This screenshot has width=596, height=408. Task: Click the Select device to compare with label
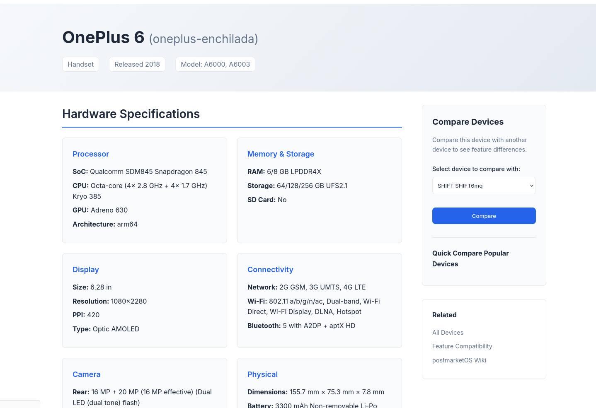(x=476, y=169)
